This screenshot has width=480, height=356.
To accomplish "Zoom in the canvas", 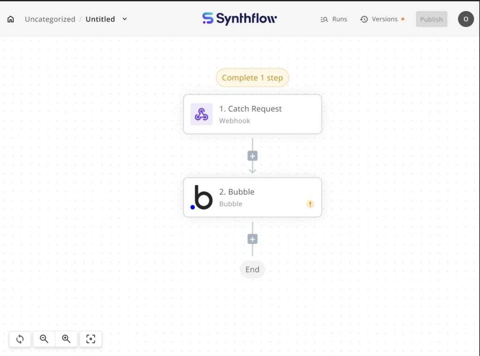I will tap(66, 339).
